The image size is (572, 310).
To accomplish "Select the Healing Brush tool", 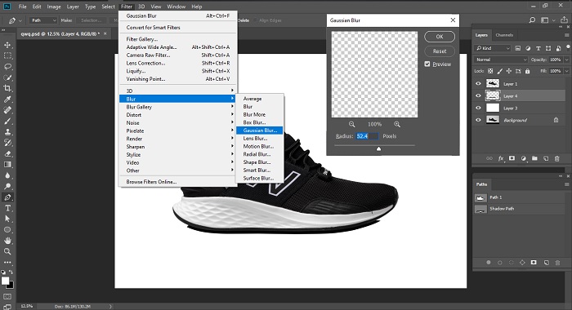I will [x=7, y=110].
